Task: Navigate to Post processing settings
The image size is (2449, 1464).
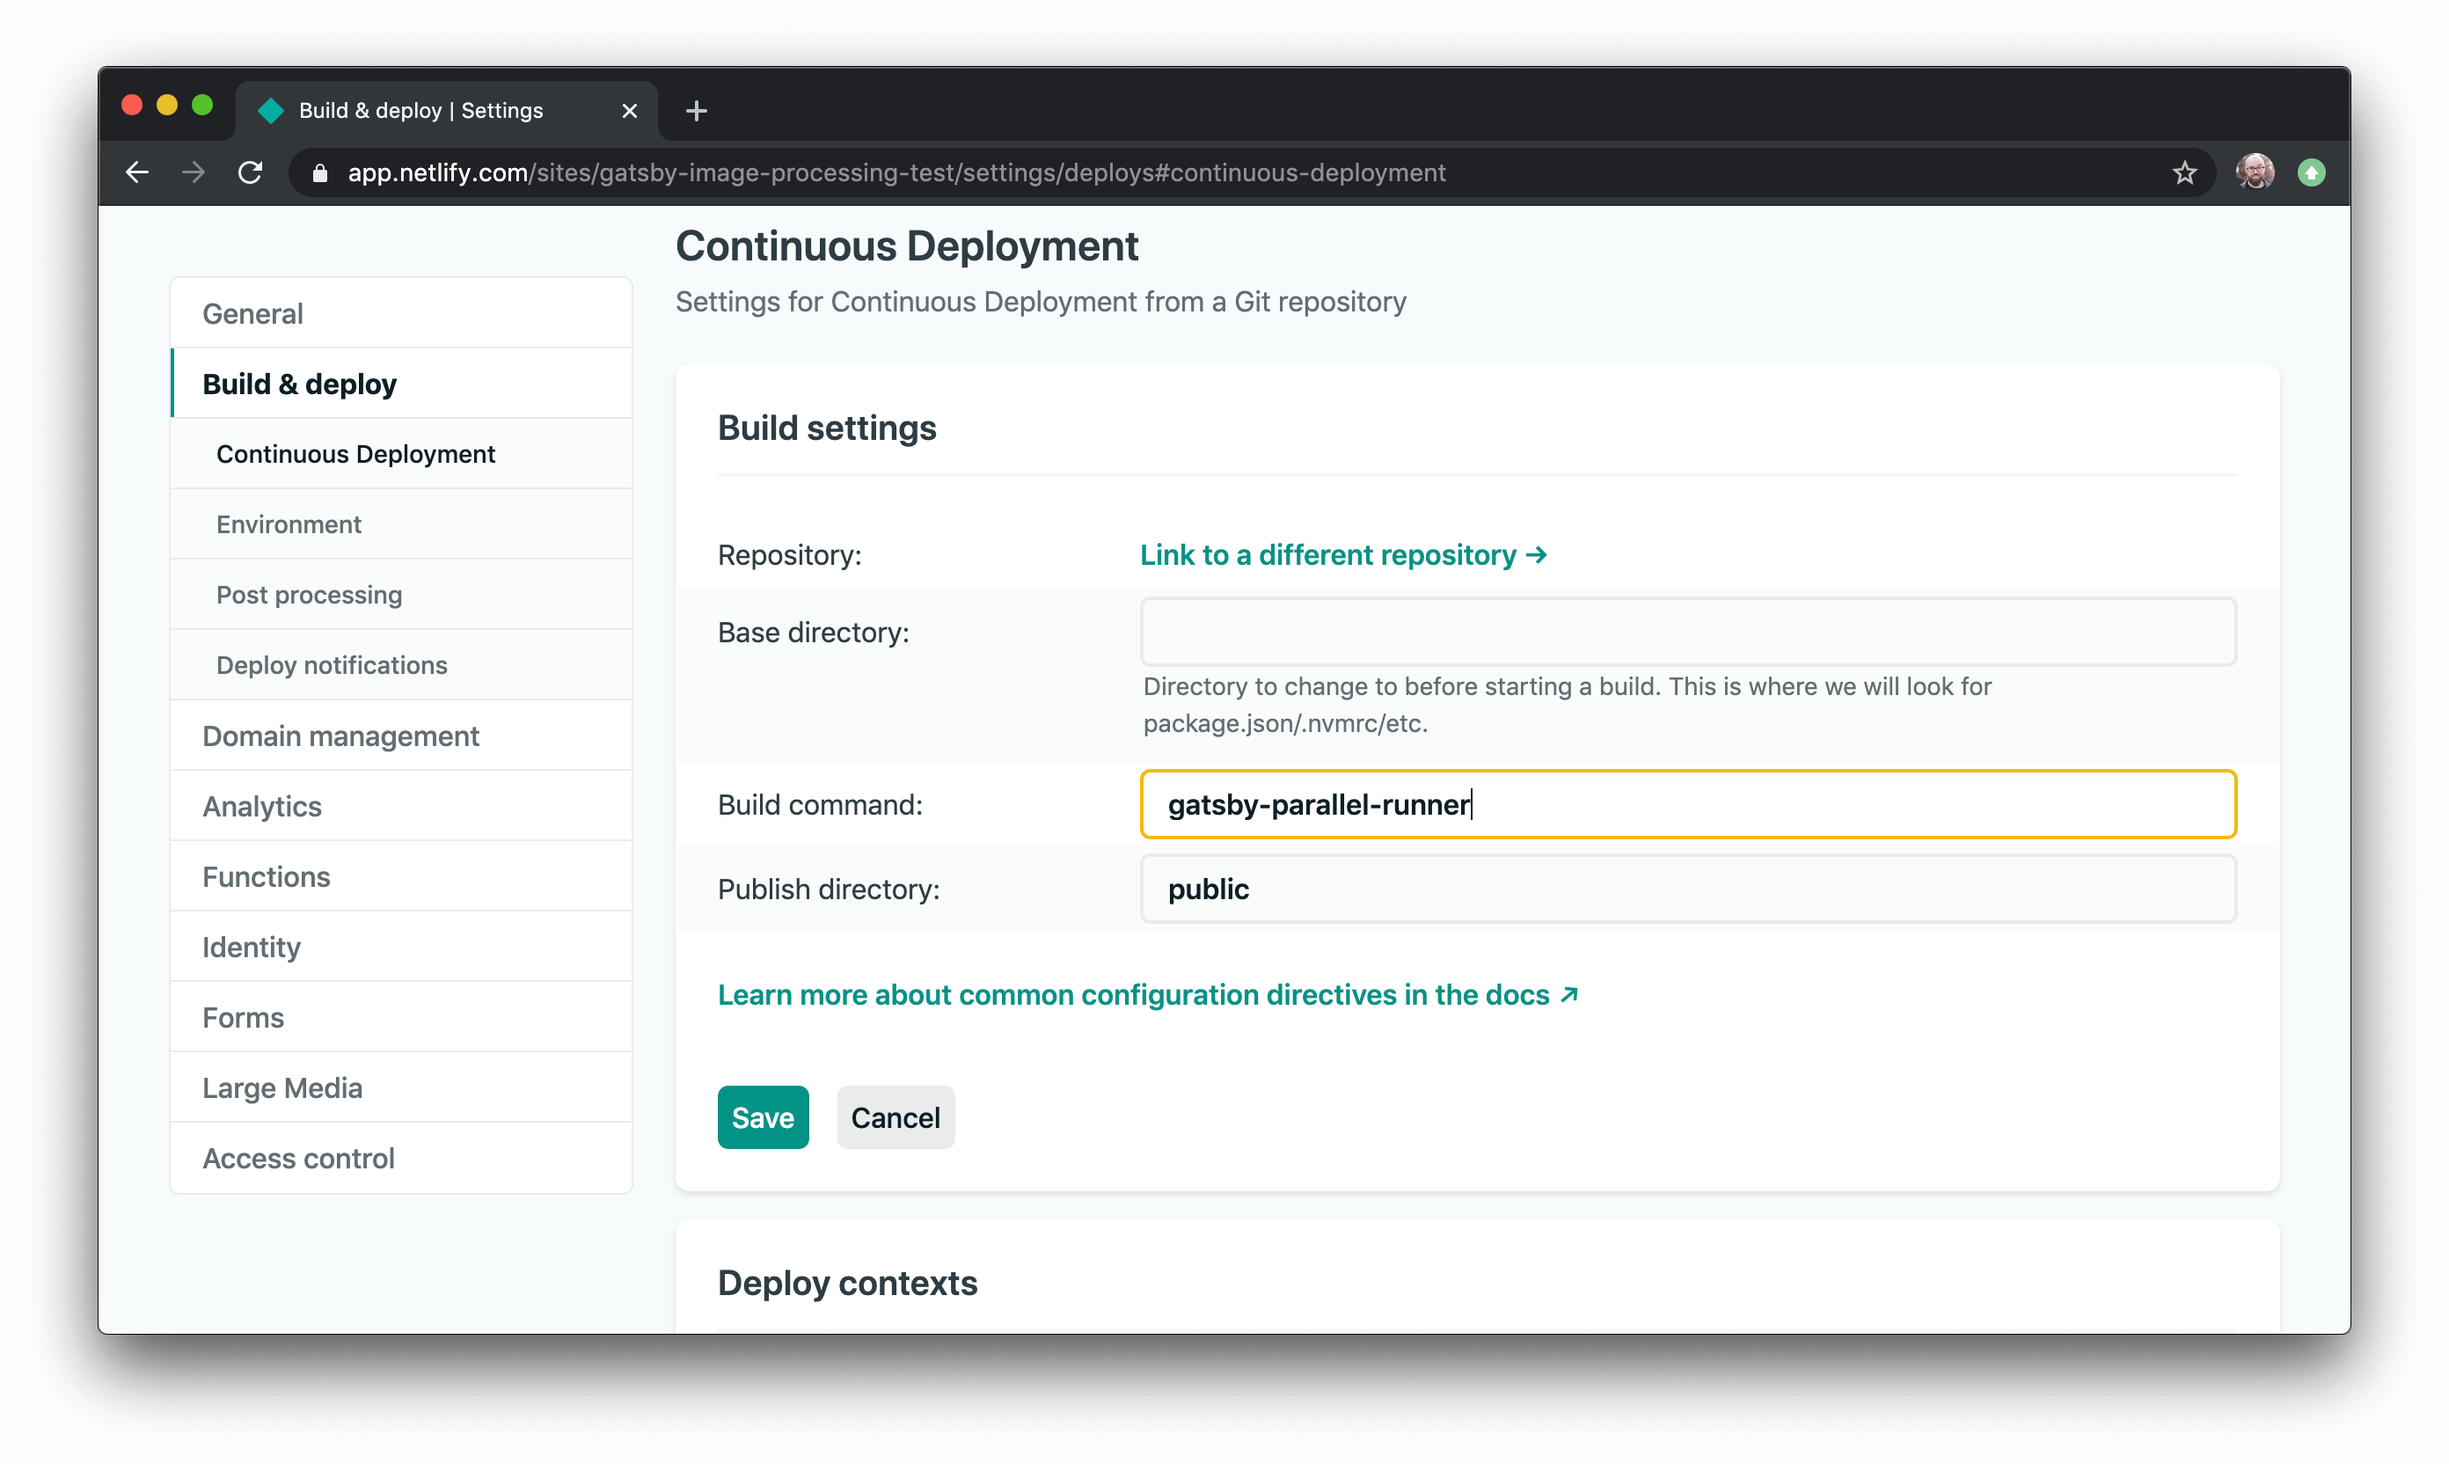Action: click(x=308, y=595)
